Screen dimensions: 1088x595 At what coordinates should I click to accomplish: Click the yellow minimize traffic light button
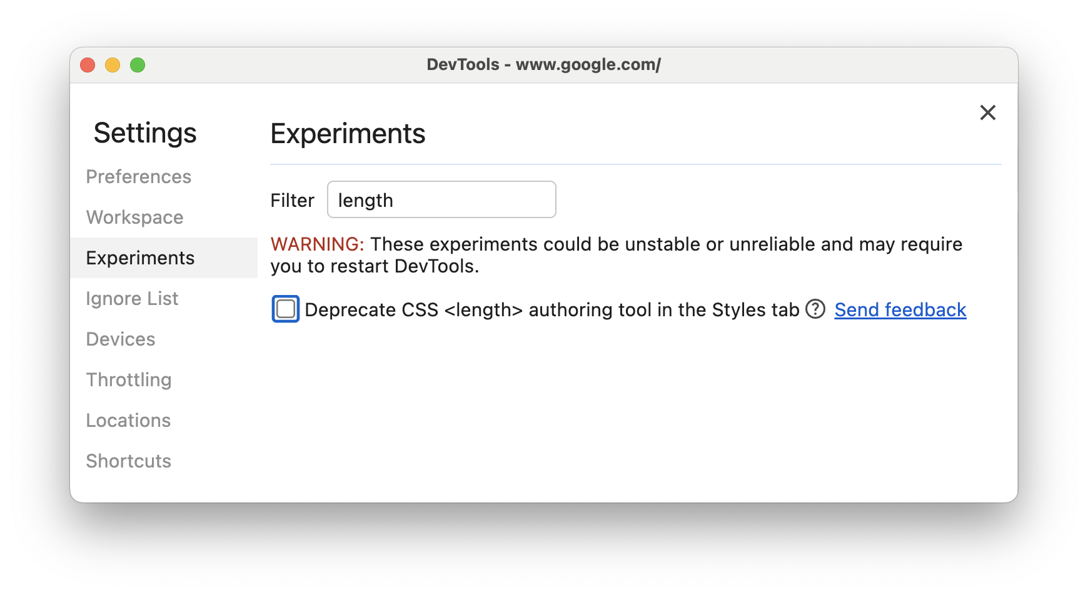113,64
